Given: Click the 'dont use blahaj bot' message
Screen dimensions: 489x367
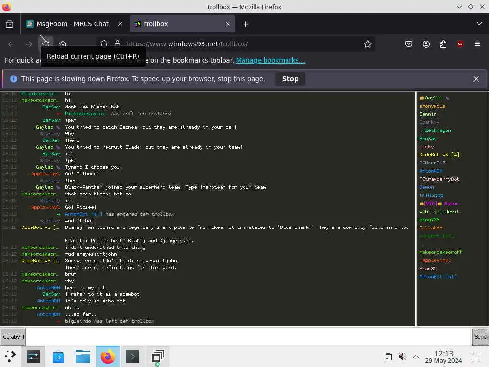Looking at the screenshot, I should [x=92, y=107].
